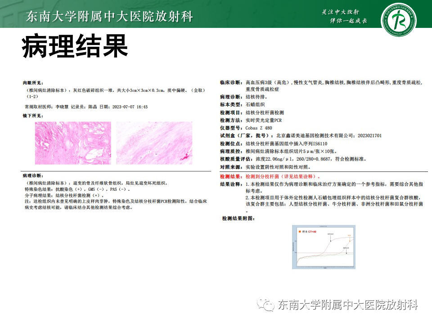Image resolution: width=432 pixels, height=324 pixels.
Task: Click the red text '检测到分枝杆菌(详见结果诠释)'
Action: [x=282, y=176]
